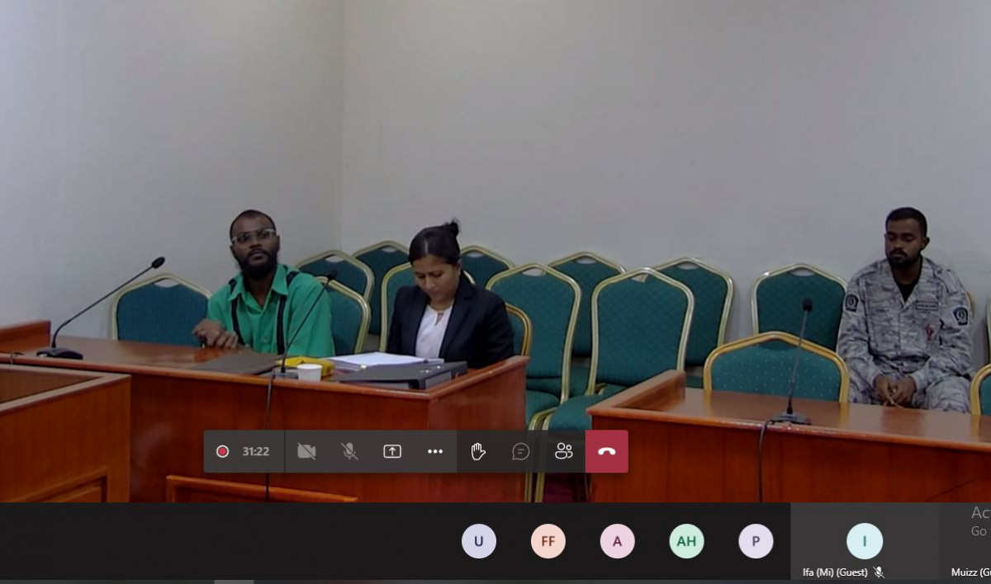Open the more actions menu
Image resolution: width=991 pixels, height=584 pixels.
pos(435,451)
